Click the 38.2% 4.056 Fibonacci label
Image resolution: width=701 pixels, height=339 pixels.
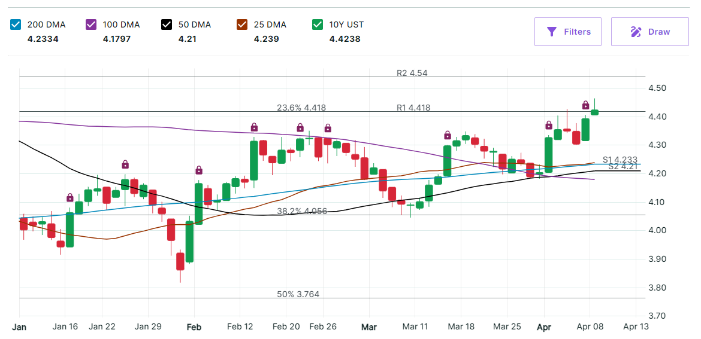[x=302, y=211]
